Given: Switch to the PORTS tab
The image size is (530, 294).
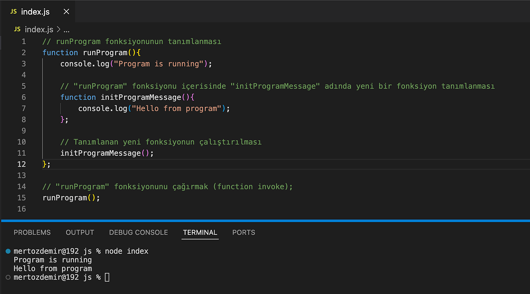Looking at the screenshot, I should 243,232.
